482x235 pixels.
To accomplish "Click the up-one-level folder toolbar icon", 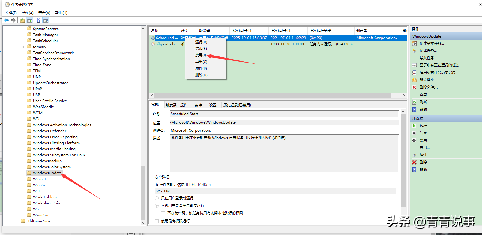I will (22, 20).
